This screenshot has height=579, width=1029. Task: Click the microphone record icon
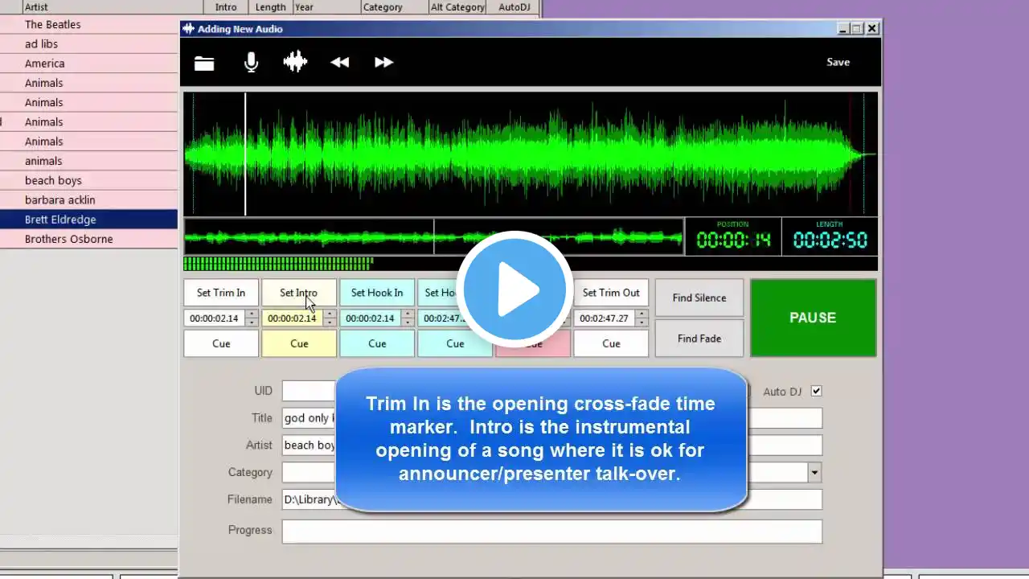pos(252,62)
